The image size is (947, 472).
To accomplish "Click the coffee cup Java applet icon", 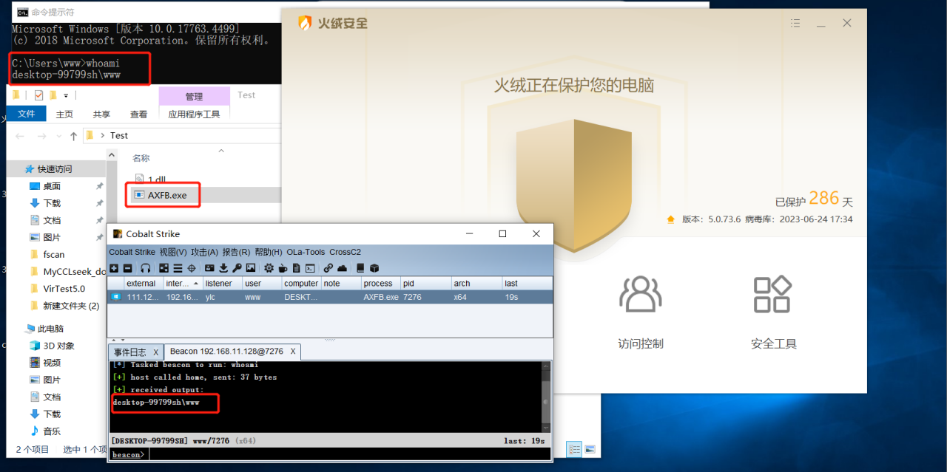I will click(x=283, y=268).
